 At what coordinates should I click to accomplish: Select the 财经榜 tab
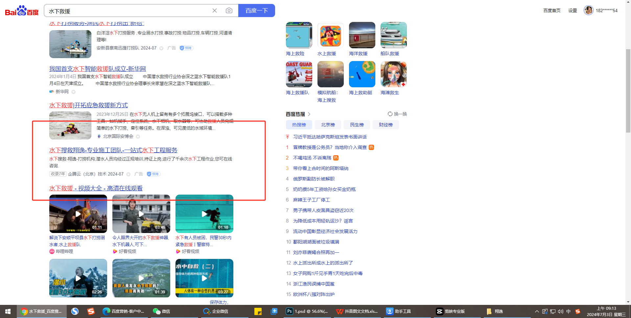click(x=386, y=125)
